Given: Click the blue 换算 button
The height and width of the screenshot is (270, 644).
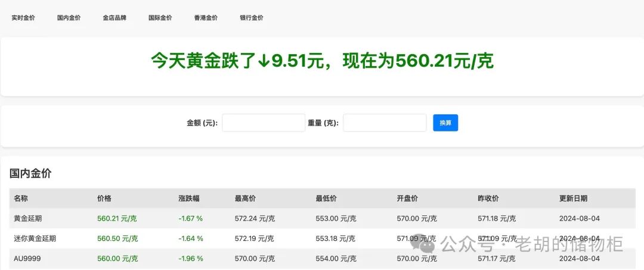Looking at the screenshot, I should (x=445, y=123).
